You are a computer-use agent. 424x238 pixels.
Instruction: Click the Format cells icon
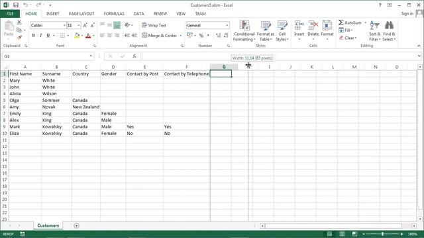tap(327, 26)
